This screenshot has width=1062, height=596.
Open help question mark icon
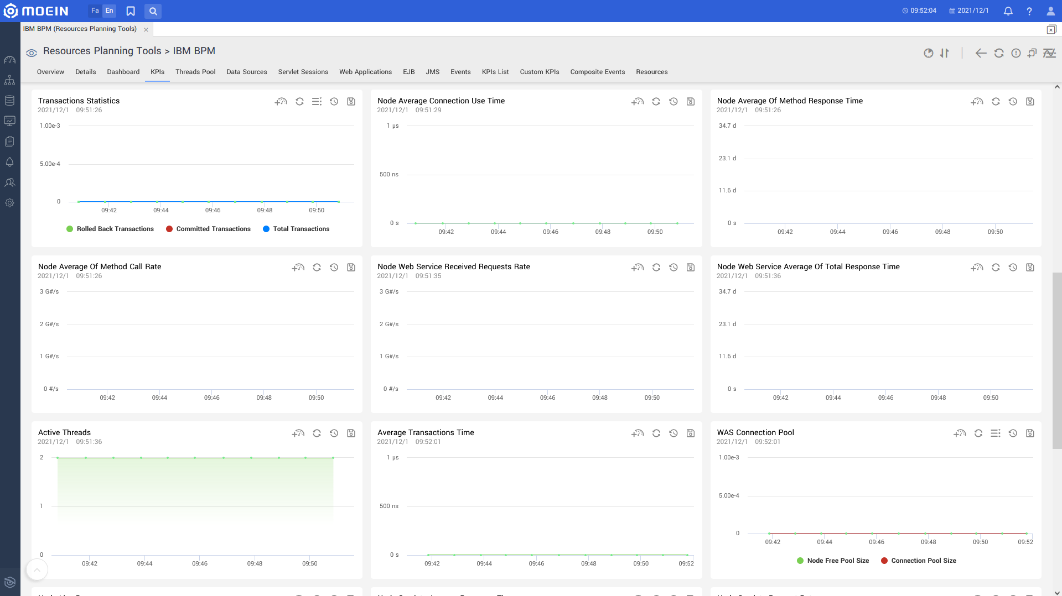pyautogui.click(x=1029, y=11)
